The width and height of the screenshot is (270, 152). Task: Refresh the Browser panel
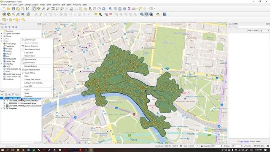[x=5, y=27]
